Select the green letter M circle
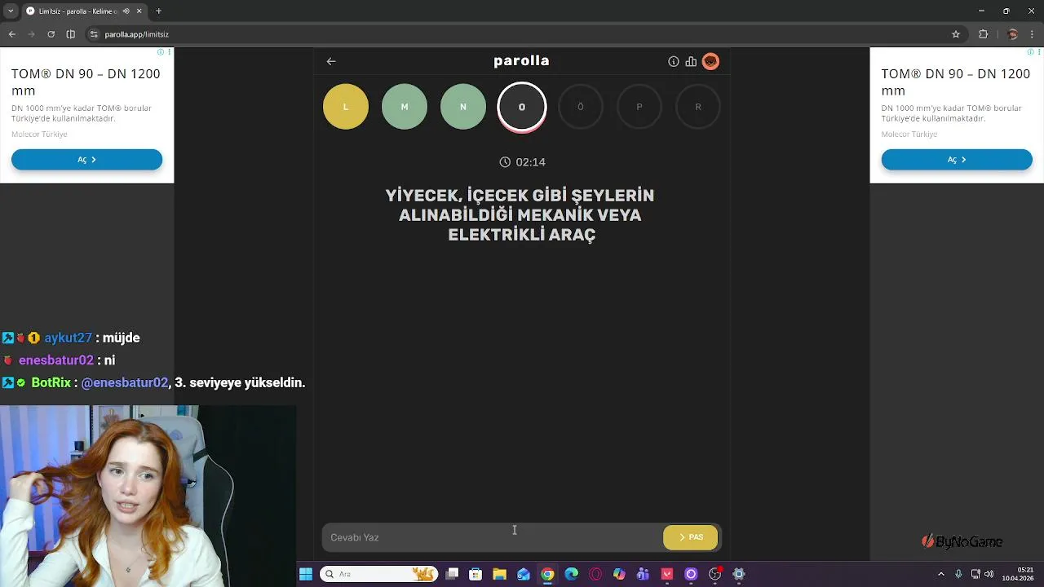Screen dimensions: 1044x587 click(405, 107)
